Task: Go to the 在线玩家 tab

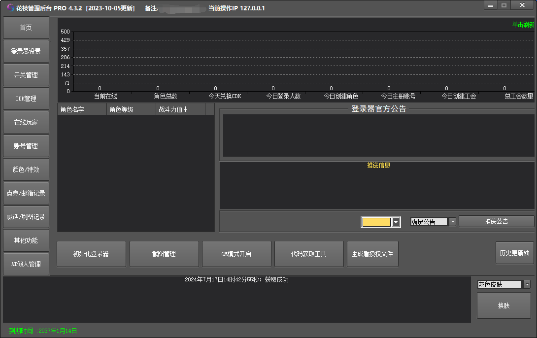Action: point(26,122)
